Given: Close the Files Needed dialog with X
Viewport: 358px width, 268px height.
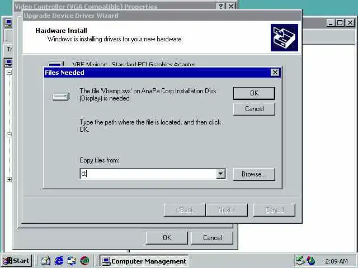Looking at the screenshot, I should [275, 73].
